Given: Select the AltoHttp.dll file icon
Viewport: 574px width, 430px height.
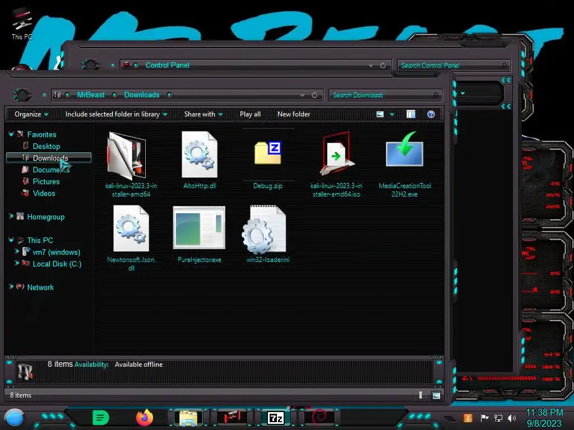Looking at the screenshot, I should [200, 155].
